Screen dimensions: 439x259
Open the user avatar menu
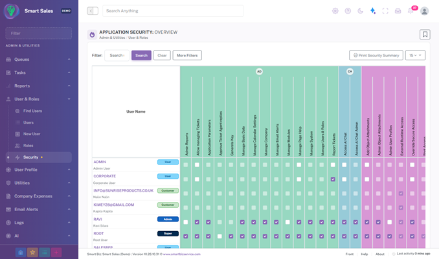coord(425,11)
